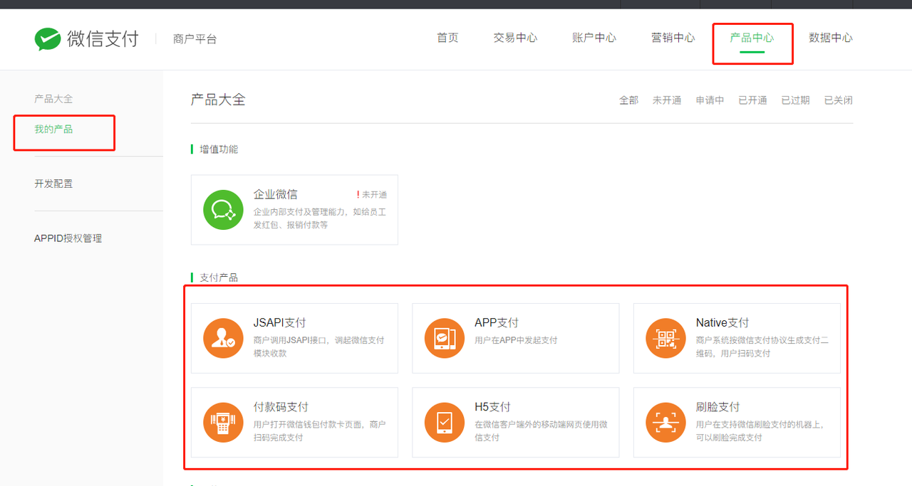
Task: Click the 企业微信 description about 发红包
Action: tap(320, 218)
